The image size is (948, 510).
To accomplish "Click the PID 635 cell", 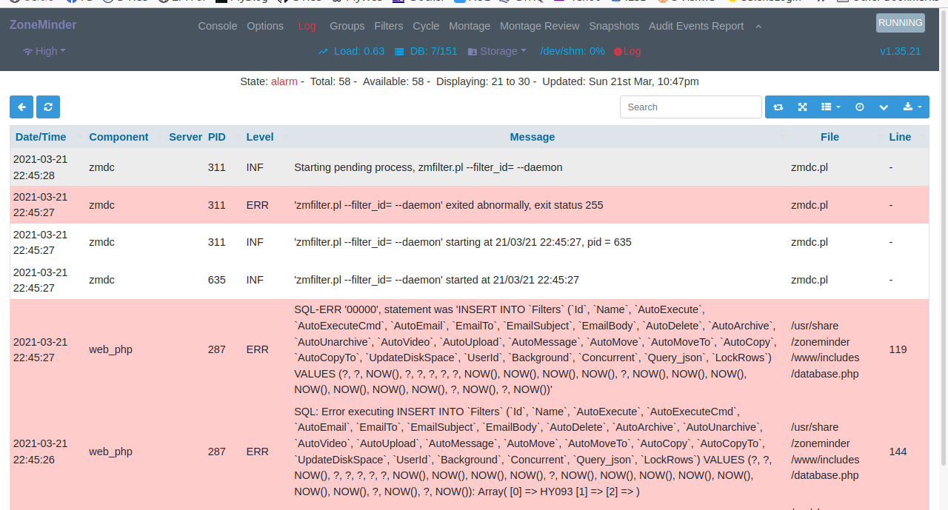I will (x=216, y=280).
